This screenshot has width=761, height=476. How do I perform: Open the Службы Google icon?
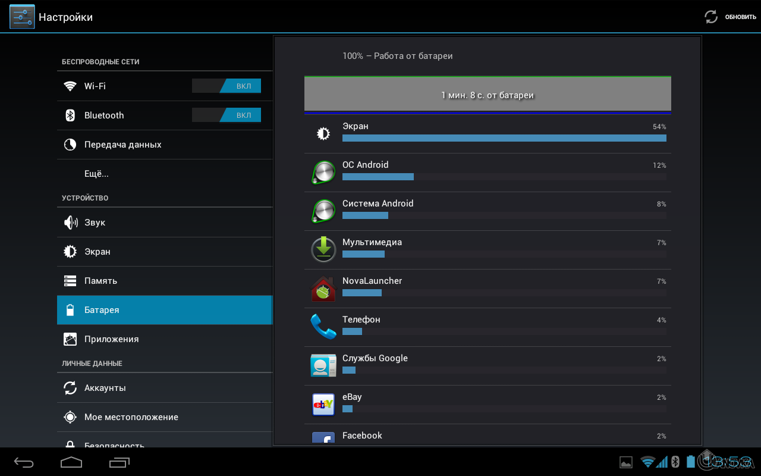point(323,365)
